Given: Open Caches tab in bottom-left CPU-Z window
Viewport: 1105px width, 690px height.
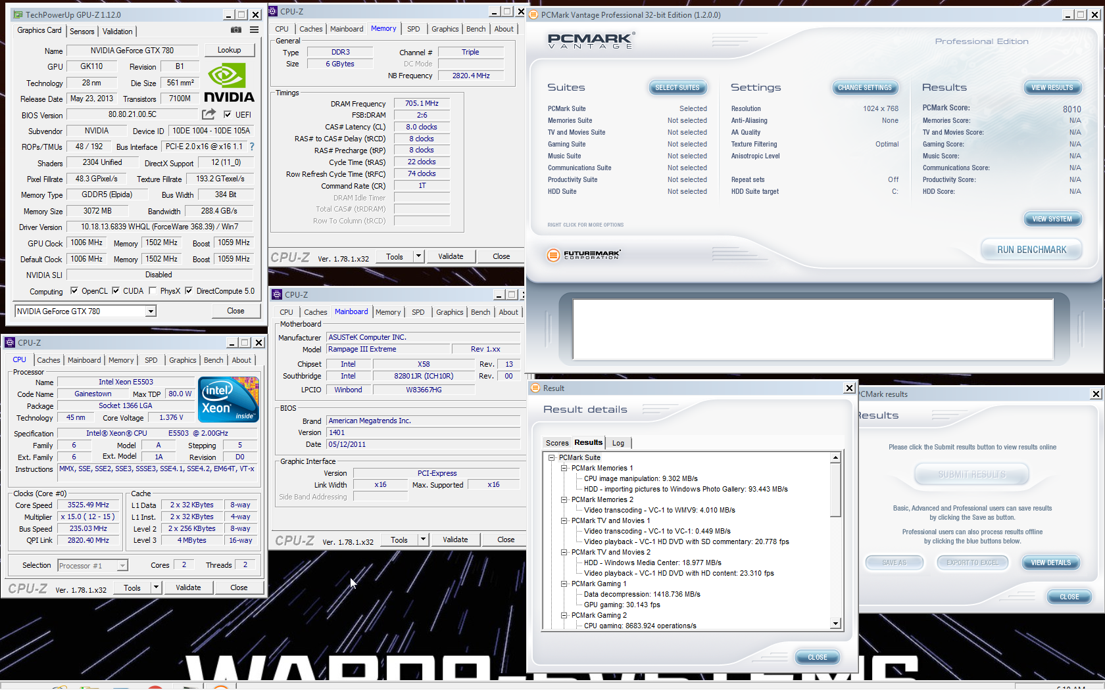Looking at the screenshot, I should (49, 360).
